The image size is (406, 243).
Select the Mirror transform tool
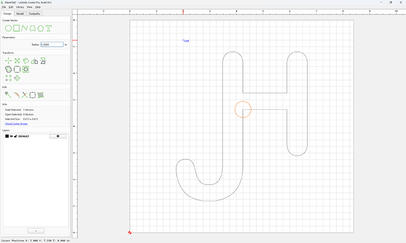[35, 61]
